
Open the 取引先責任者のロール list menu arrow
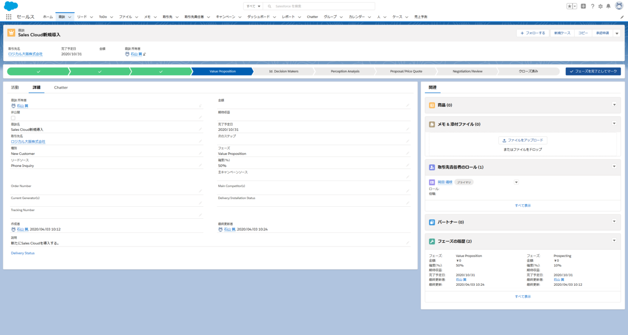point(614,166)
